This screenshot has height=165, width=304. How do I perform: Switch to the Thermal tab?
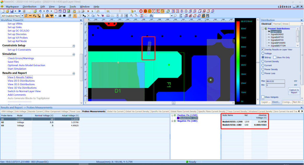point(277,24)
